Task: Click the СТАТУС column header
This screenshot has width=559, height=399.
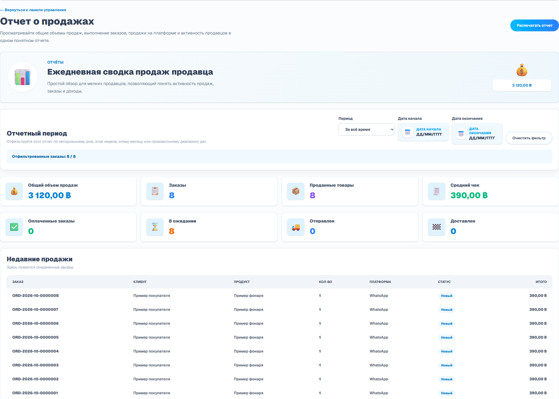Action: point(444,282)
